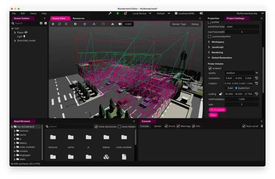This screenshot has width=275, height=179.
Task: Toggle show directories checkbox
Action: pyautogui.click(x=96, y=127)
